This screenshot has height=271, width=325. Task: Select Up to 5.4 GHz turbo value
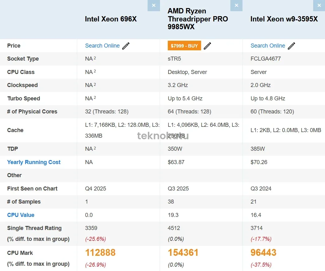[x=185, y=99]
